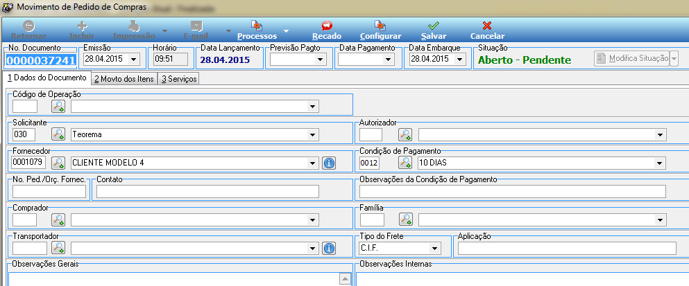Switch to Dados do Documento tab
689x286 pixels.
[47, 78]
